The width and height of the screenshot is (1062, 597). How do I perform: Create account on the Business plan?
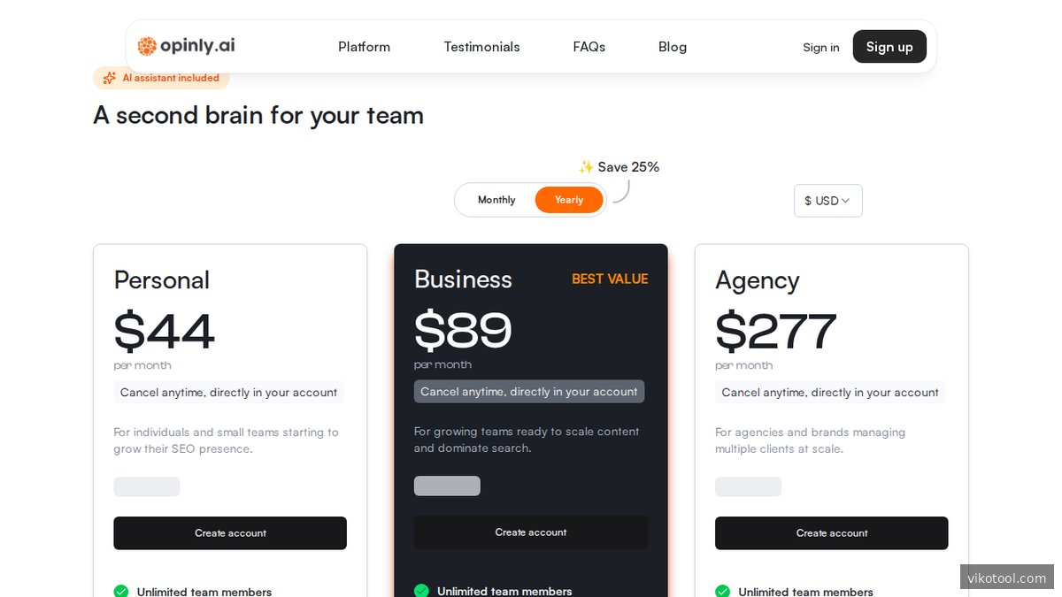coord(530,532)
